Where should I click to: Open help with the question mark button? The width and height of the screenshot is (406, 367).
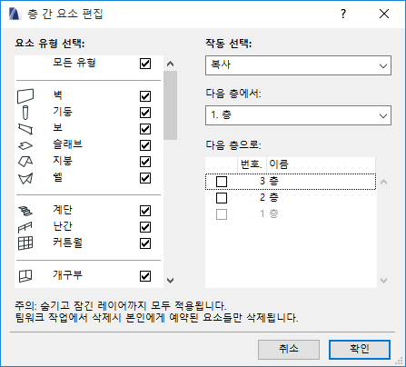click(x=343, y=14)
